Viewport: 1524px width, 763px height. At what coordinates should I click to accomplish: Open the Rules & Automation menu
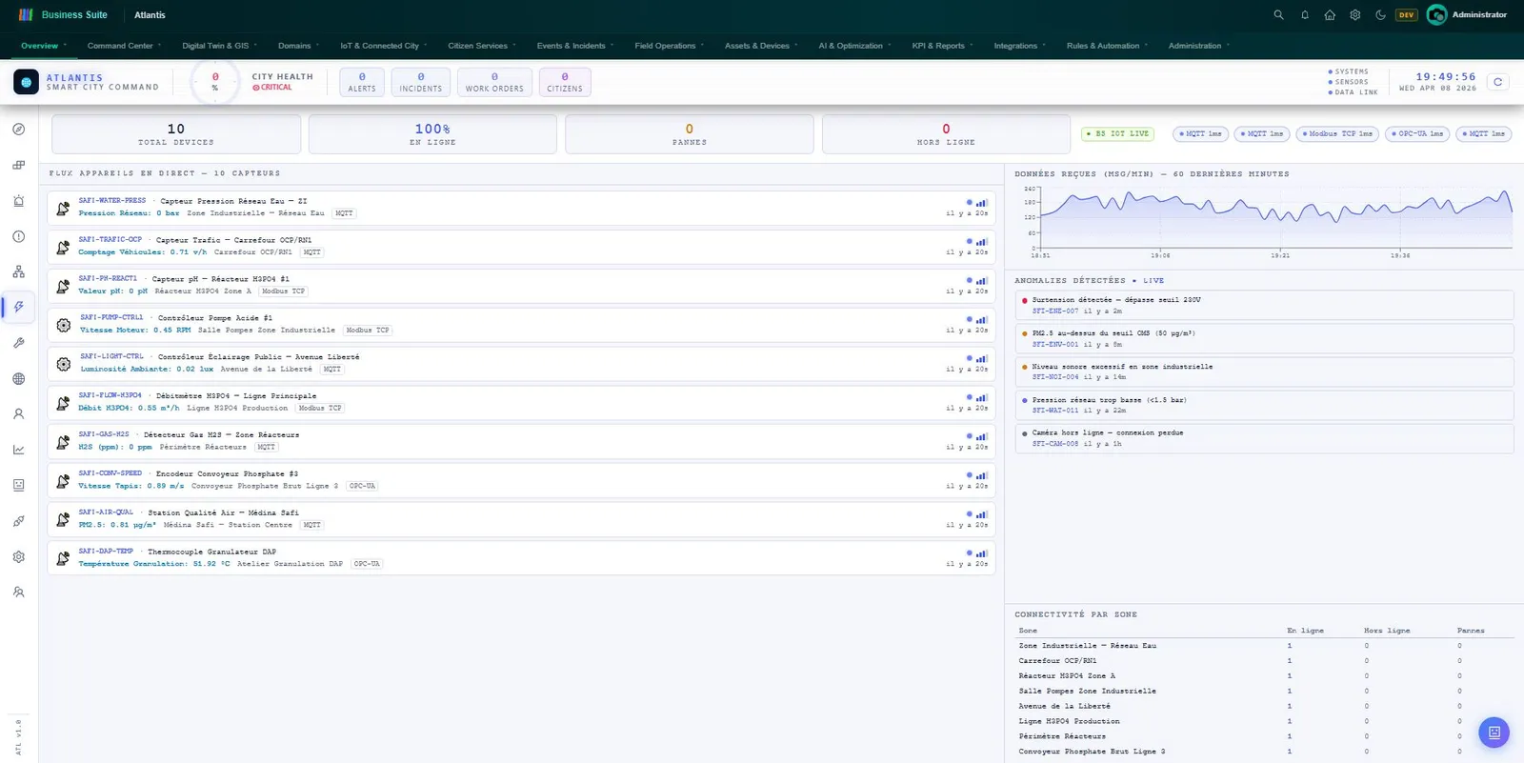click(x=1108, y=46)
